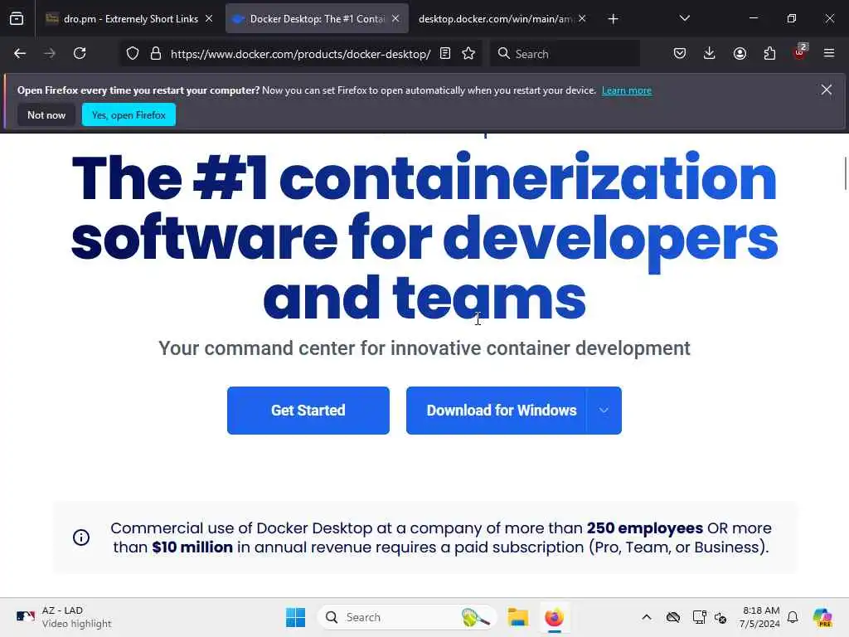The height and width of the screenshot is (637, 849).
Task: Open Firefox application hamburger menu
Action: (829, 54)
